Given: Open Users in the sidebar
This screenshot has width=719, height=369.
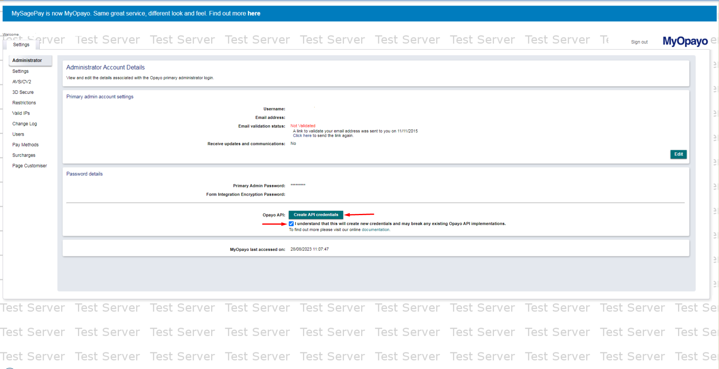Looking at the screenshot, I should (x=18, y=134).
